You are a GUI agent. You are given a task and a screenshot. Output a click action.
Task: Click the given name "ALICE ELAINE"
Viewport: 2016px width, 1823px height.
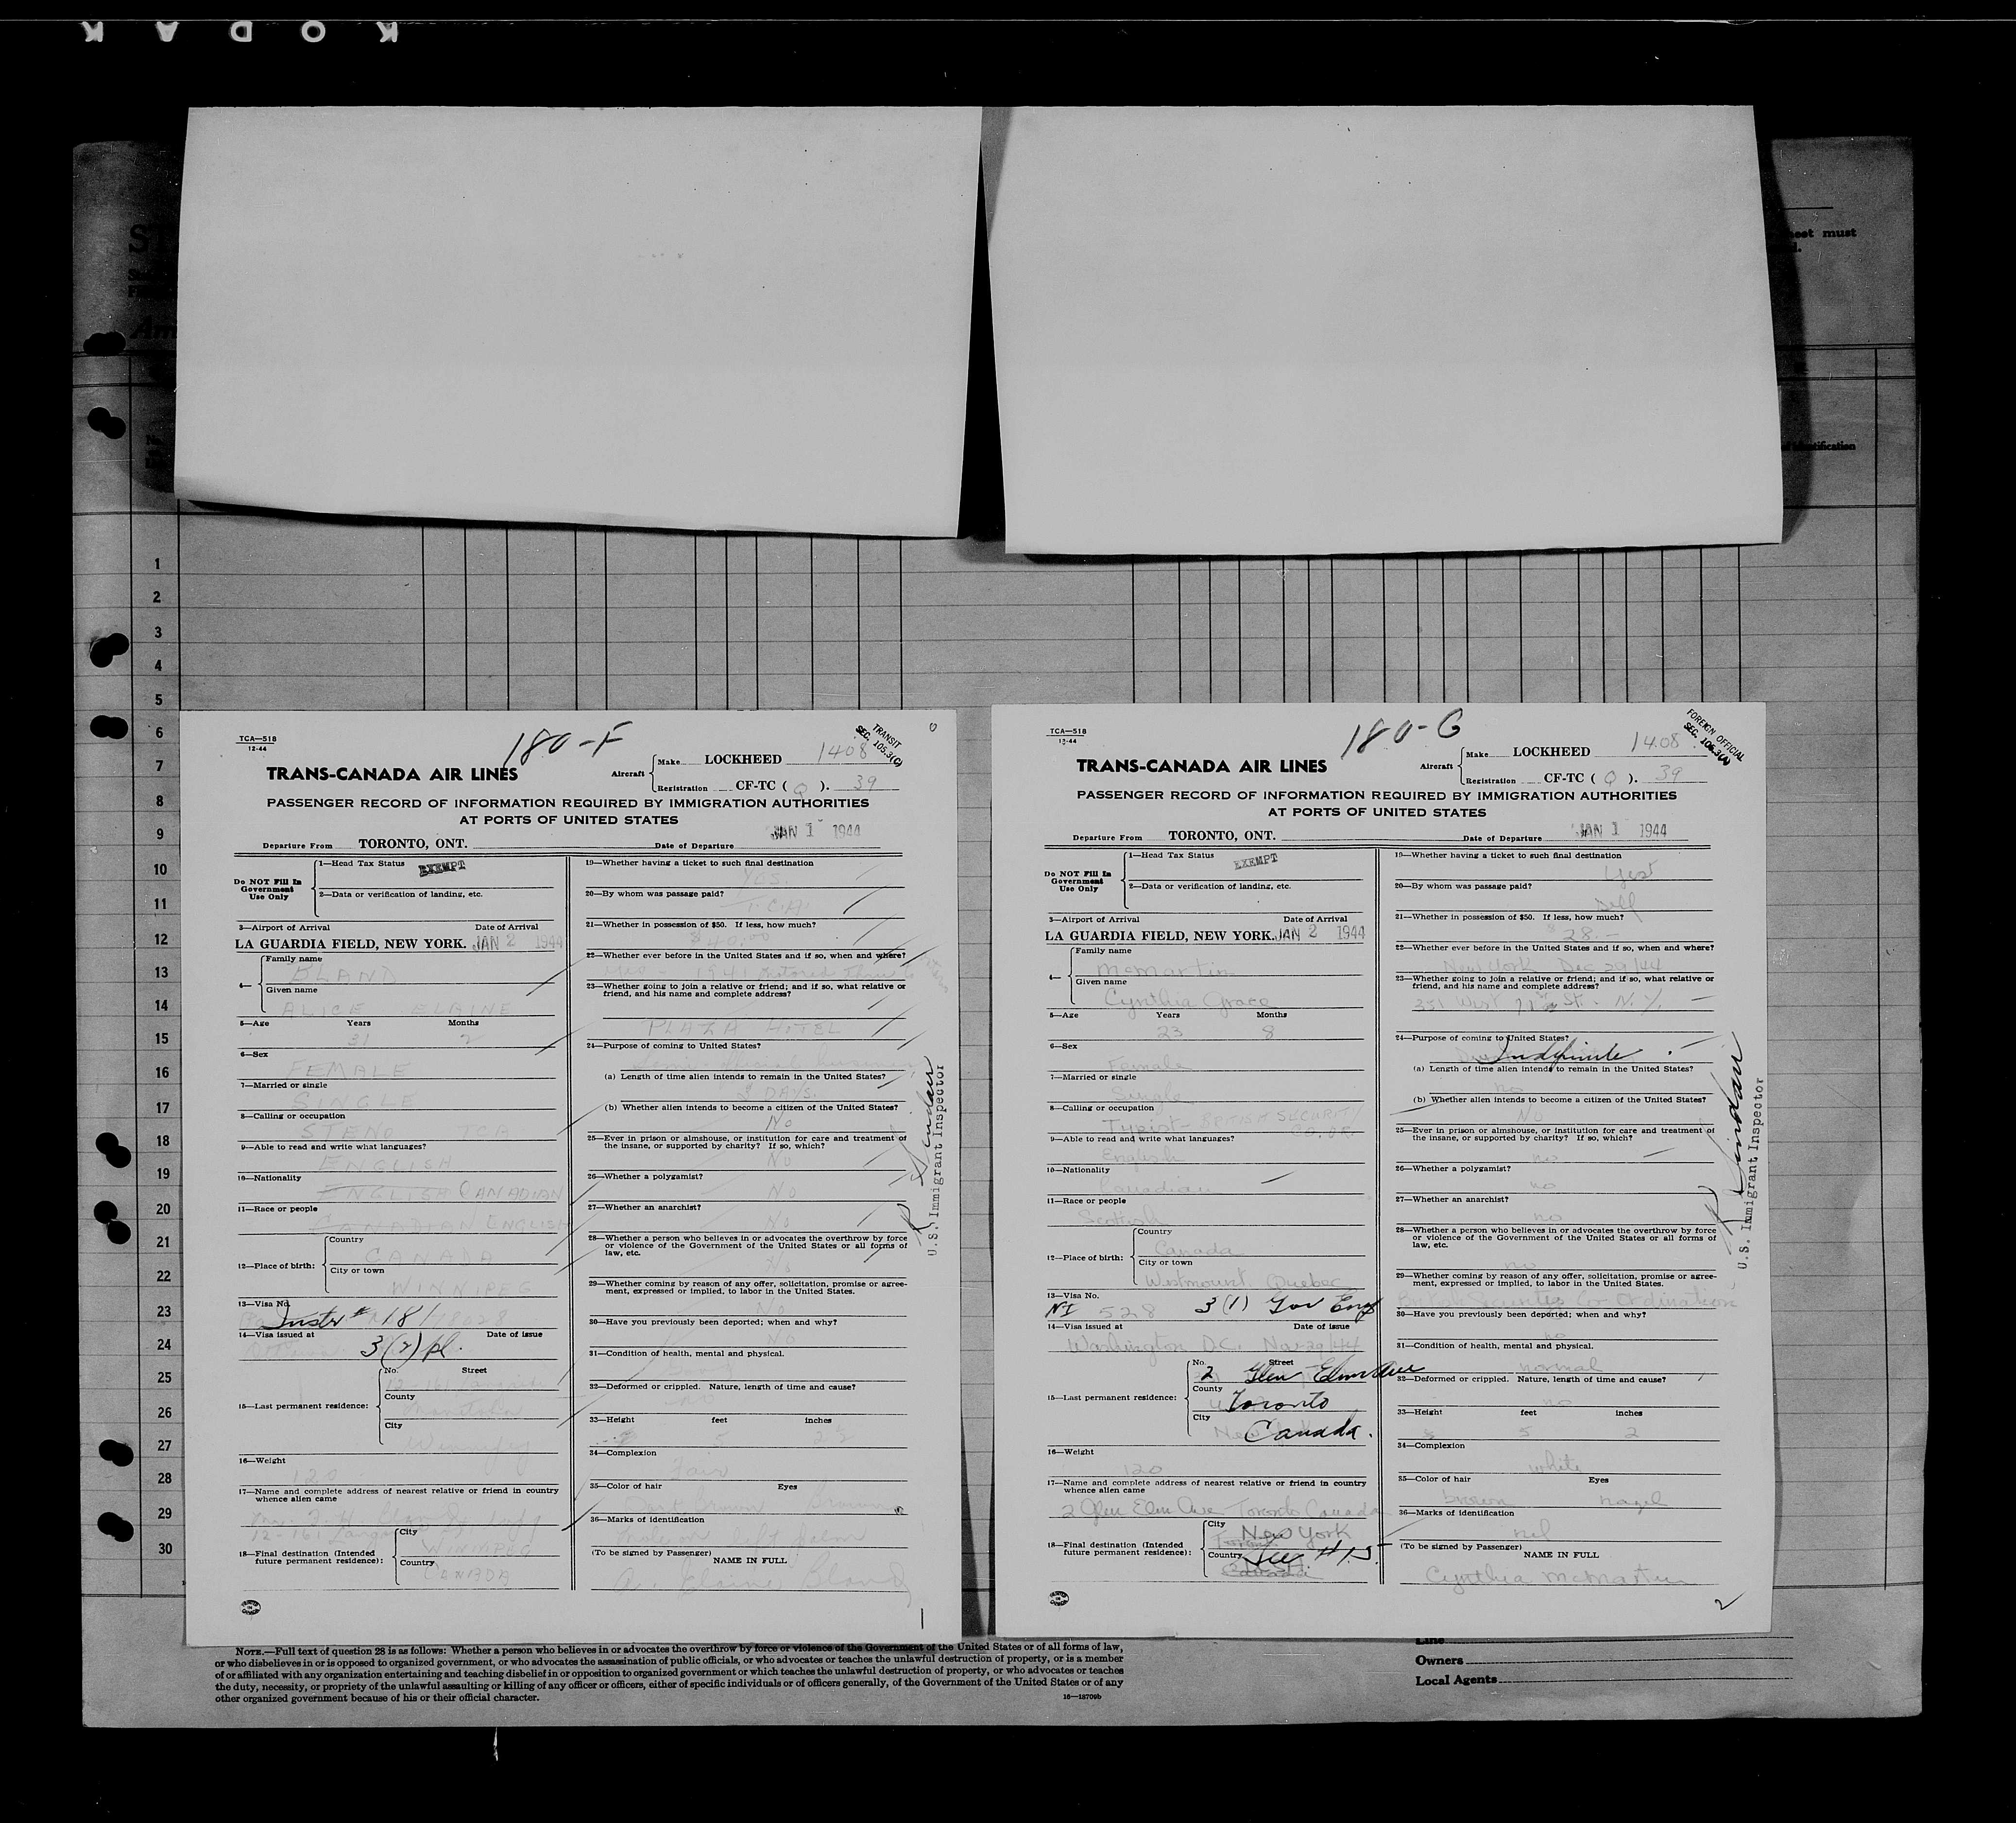[396, 1009]
